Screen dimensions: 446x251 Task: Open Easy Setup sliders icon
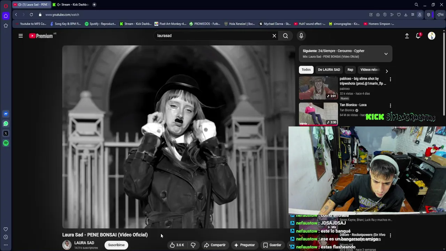413,15
